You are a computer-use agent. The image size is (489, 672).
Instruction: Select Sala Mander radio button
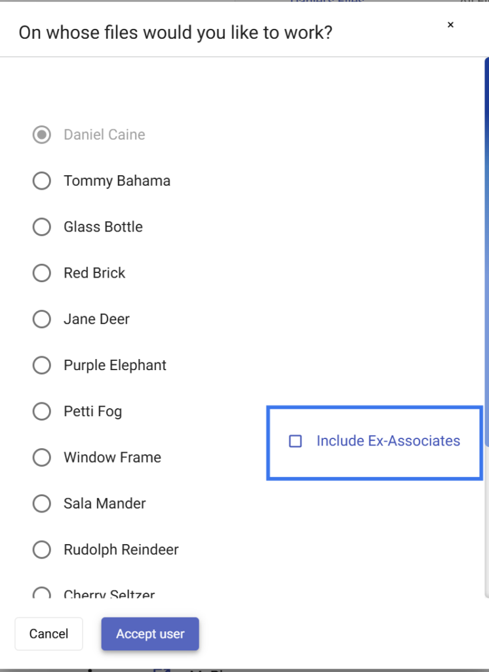point(42,503)
